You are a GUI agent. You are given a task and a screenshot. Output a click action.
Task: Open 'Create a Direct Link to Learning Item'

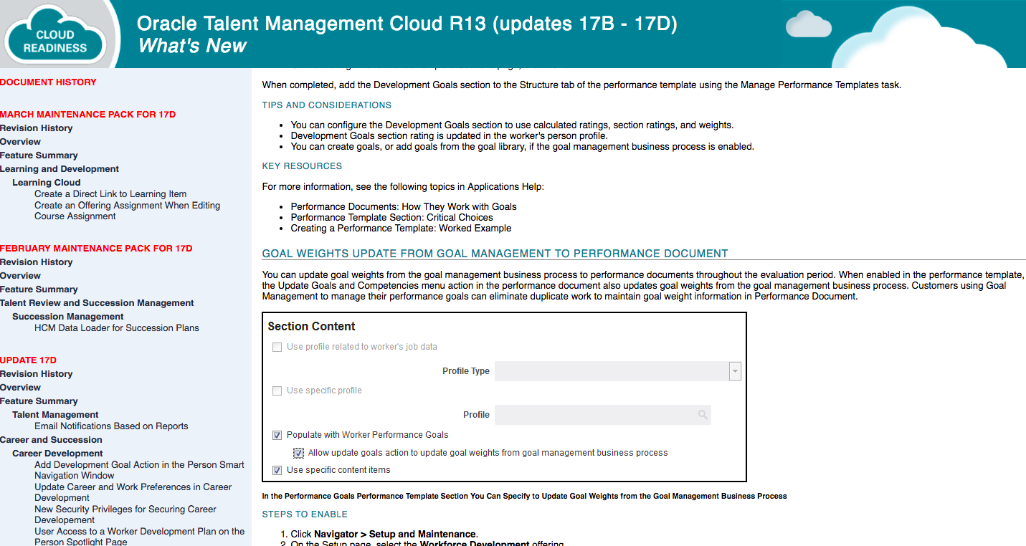110,194
